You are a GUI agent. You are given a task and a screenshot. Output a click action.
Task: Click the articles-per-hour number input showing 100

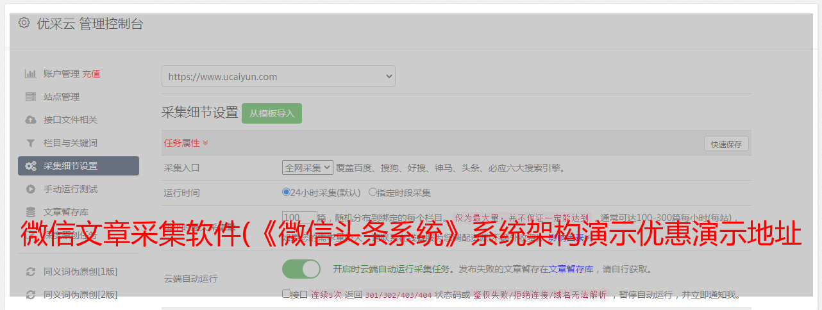tap(299, 218)
